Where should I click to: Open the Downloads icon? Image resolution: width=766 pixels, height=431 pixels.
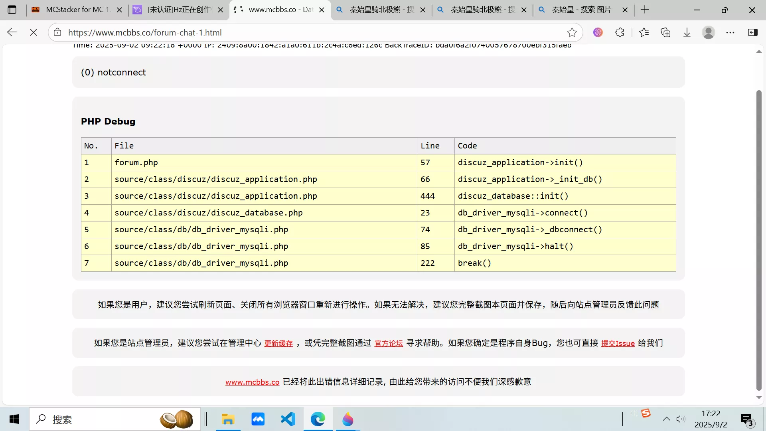(686, 32)
